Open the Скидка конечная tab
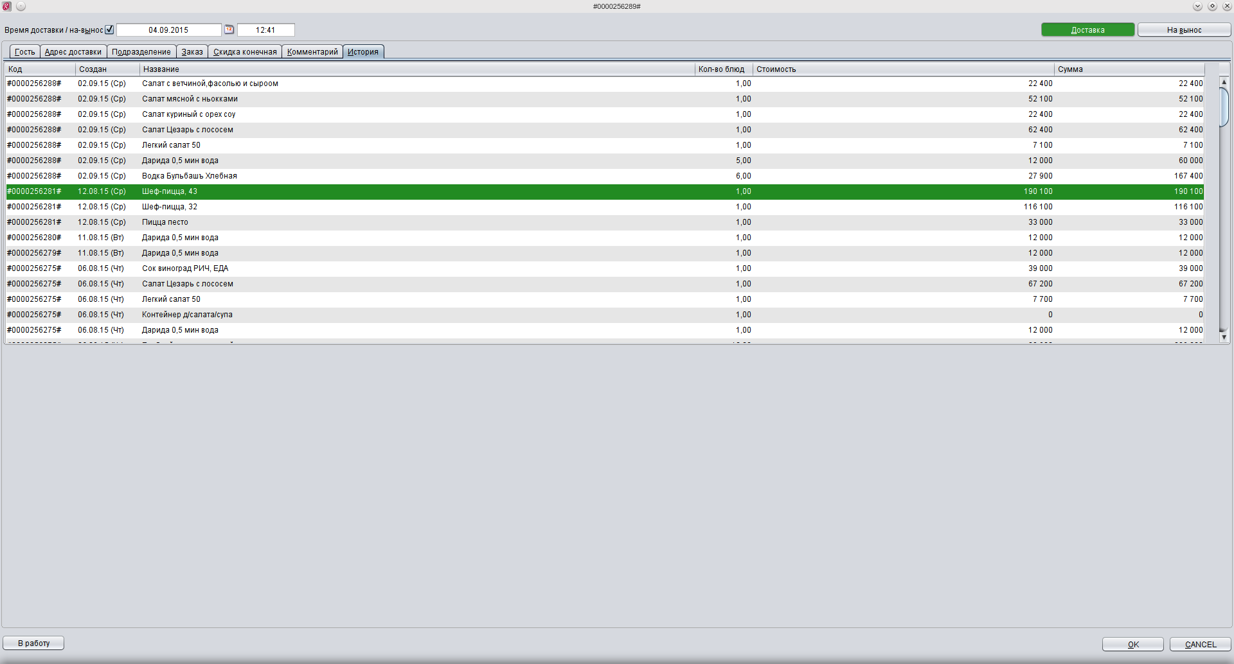1234x664 pixels. [x=245, y=52]
